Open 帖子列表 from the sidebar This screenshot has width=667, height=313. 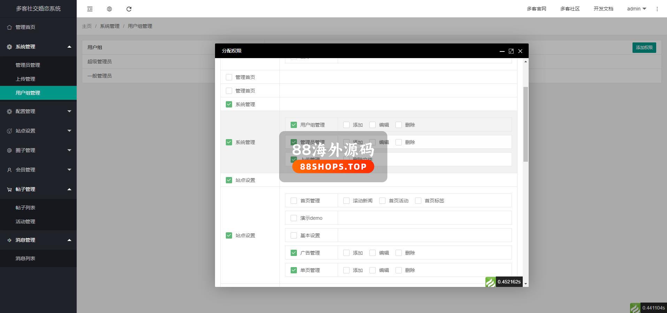(x=25, y=208)
